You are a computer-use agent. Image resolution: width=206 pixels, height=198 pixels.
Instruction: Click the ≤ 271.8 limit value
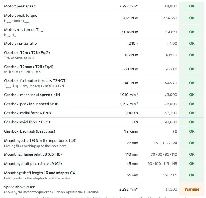point(171,69)
